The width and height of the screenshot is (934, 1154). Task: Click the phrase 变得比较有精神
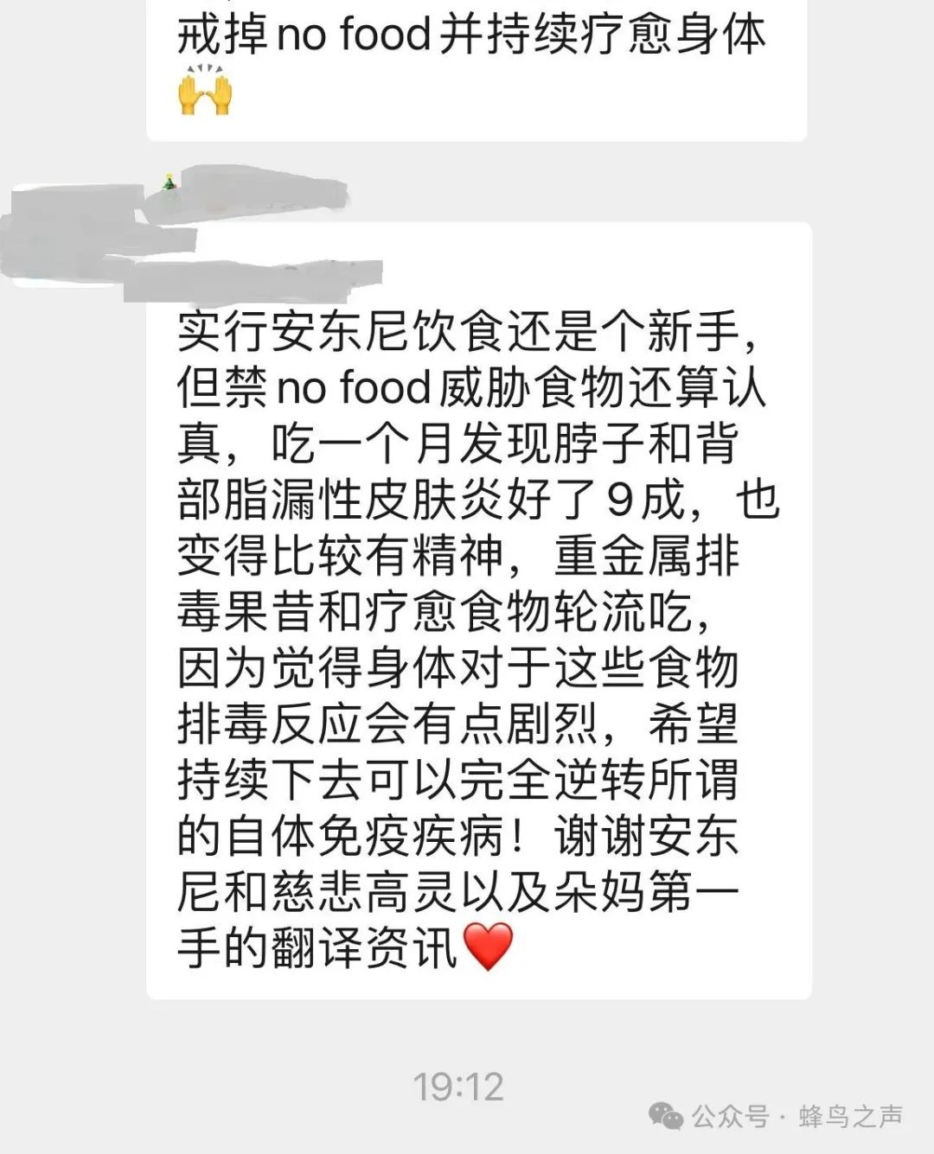click(x=341, y=556)
